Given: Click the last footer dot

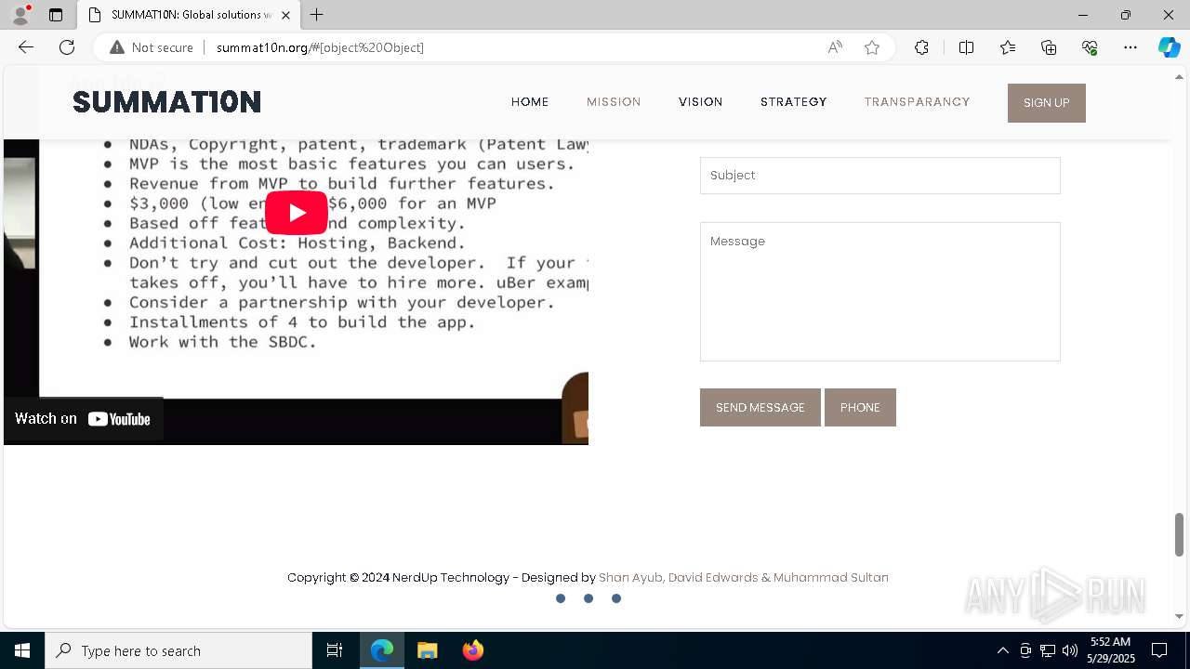Looking at the screenshot, I should (616, 598).
